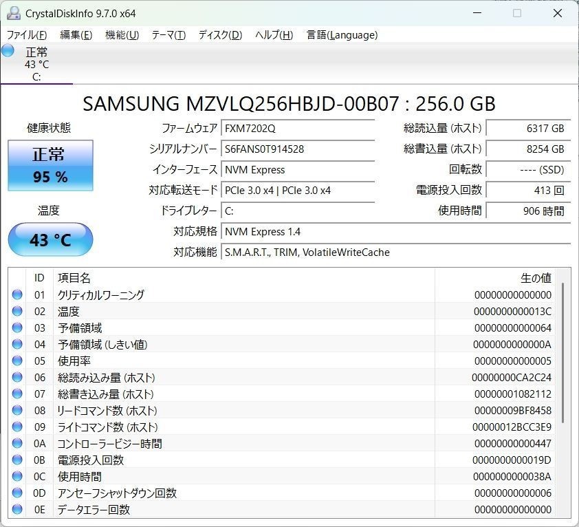
Task: Click the transfer mode field PCIe 3.0 x4
Action: [x=298, y=191]
